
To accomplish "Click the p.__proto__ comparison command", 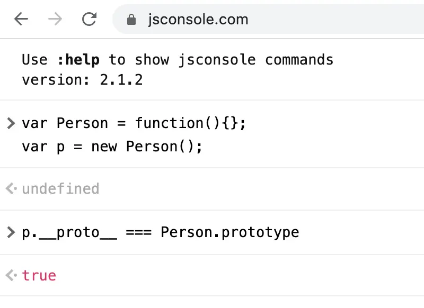I will point(161,233).
